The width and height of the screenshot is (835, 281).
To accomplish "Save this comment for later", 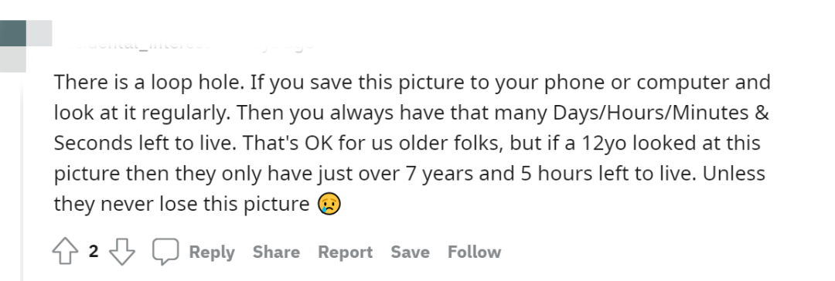I will coord(410,252).
